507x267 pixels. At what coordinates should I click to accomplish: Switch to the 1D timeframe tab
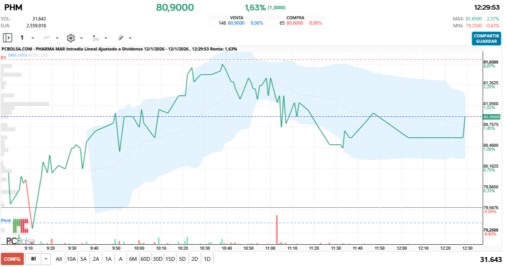click(x=207, y=259)
